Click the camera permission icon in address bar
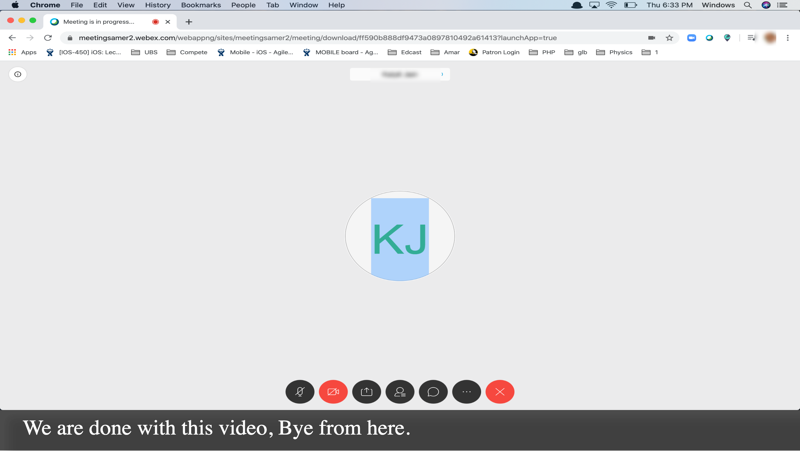The image size is (800, 451). [x=652, y=38]
